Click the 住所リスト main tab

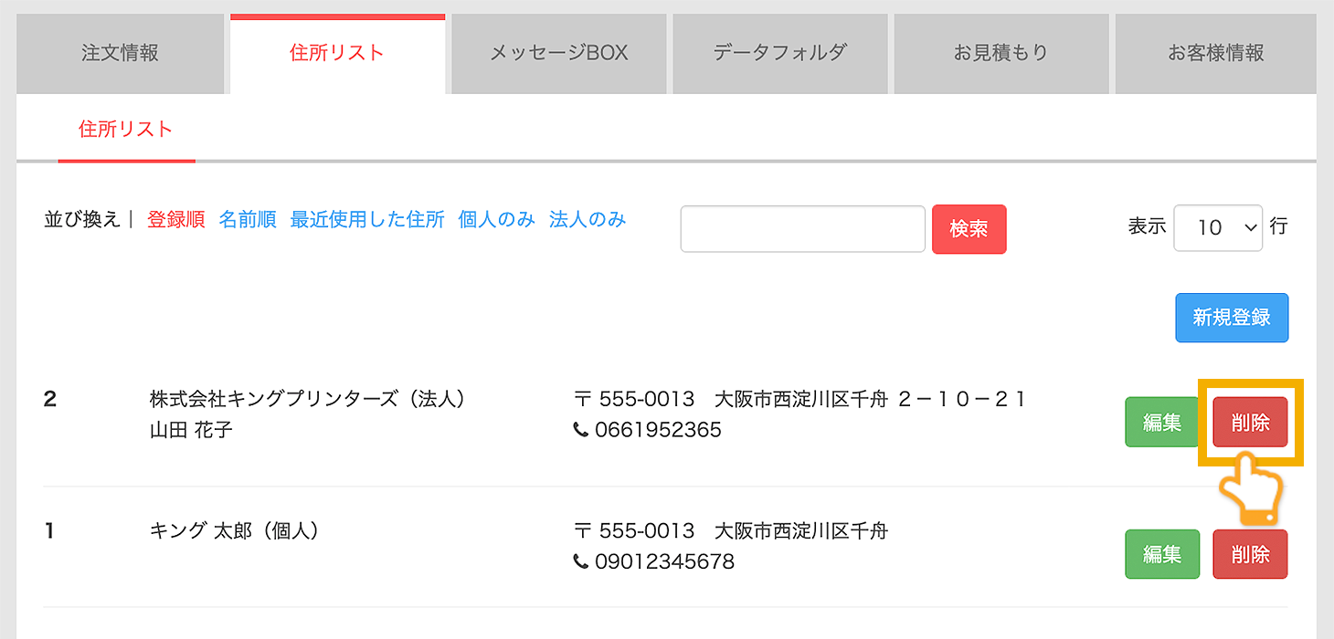point(337,53)
